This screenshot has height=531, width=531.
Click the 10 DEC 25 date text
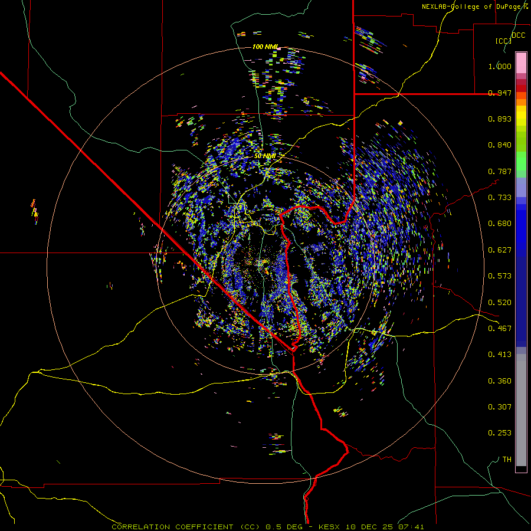[x=369, y=527]
